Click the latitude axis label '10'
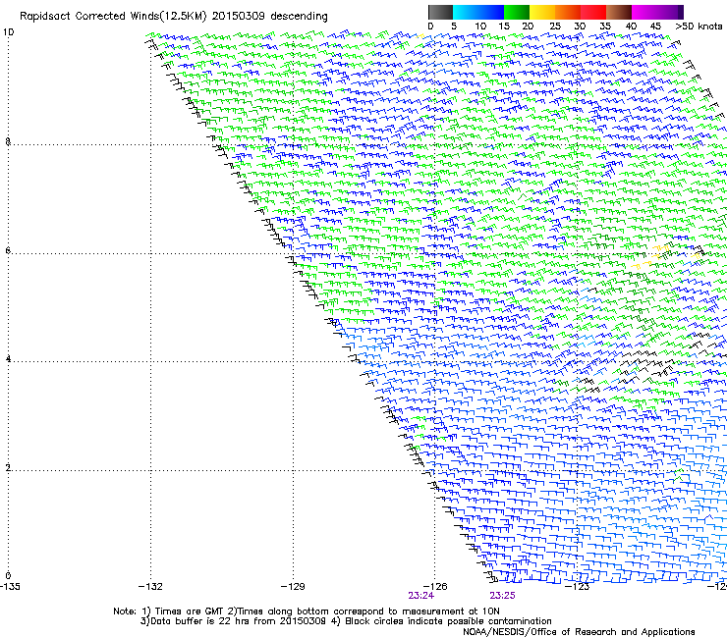 tap(8, 32)
